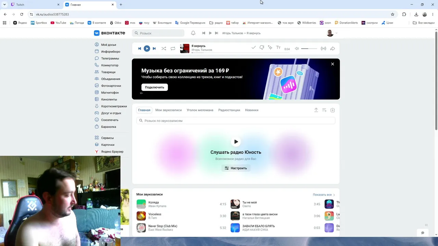The width and height of the screenshot is (438, 246).
Task: Play Never Stop (Club Mix)
Action: (141, 228)
